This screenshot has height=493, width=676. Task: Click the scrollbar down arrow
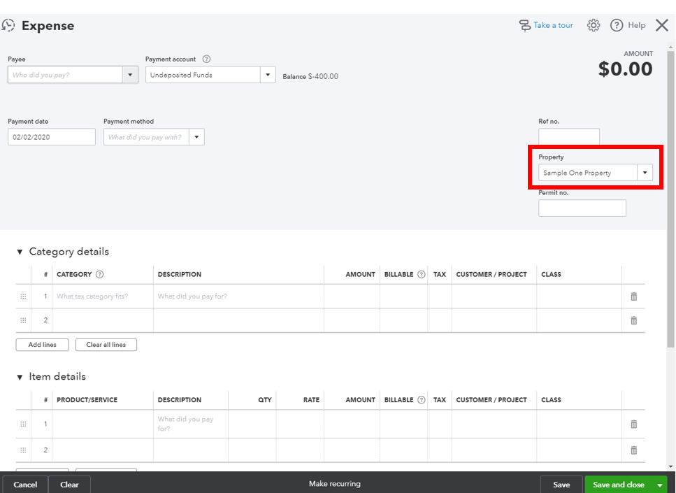[x=670, y=466]
